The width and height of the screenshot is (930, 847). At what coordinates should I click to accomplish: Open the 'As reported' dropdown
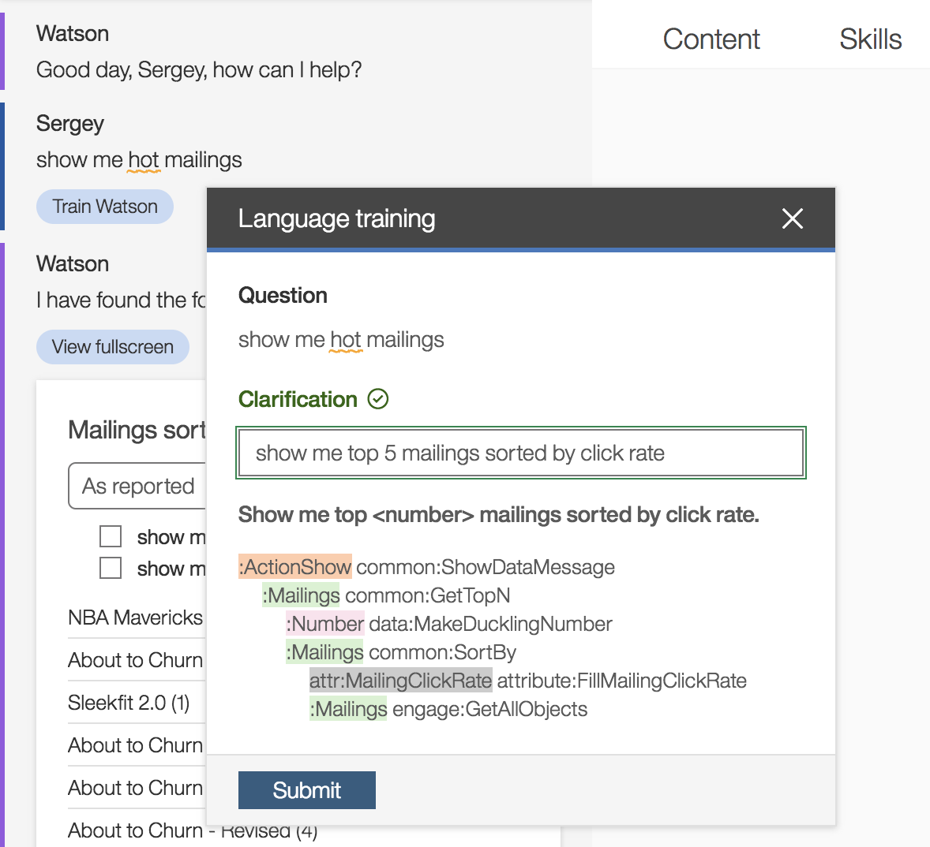pos(137,487)
